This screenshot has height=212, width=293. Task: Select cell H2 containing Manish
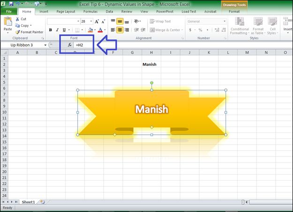[x=151, y=65]
